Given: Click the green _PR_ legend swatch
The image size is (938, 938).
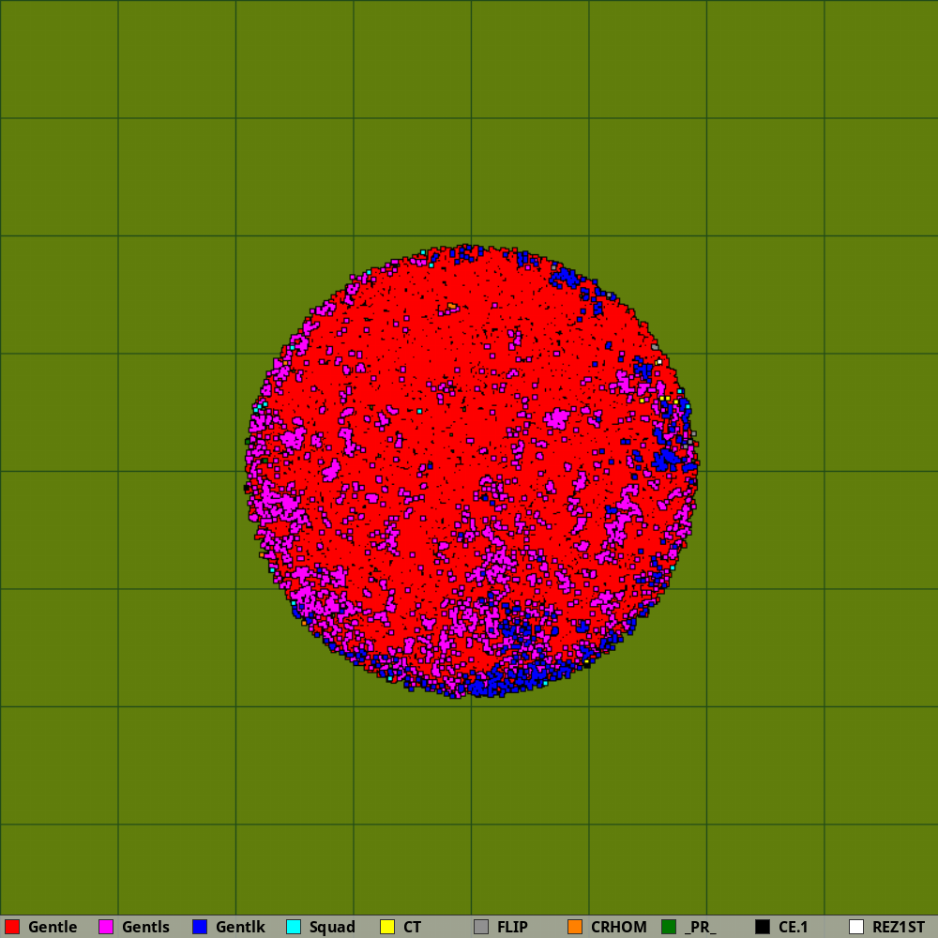Looking at the screenshot, I should point(669,927).
